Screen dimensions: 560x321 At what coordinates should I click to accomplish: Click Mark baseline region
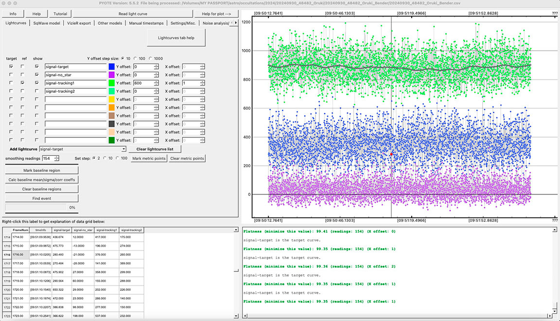[x=42, y=170]
